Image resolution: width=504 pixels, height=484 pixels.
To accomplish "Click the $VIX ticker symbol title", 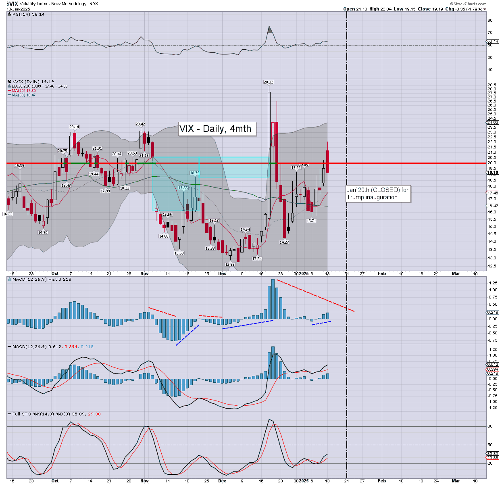I will 13,4.
